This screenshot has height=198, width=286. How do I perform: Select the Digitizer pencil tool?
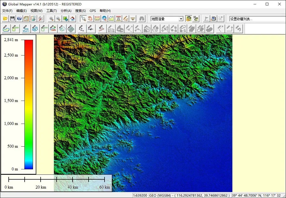(126, 19)
